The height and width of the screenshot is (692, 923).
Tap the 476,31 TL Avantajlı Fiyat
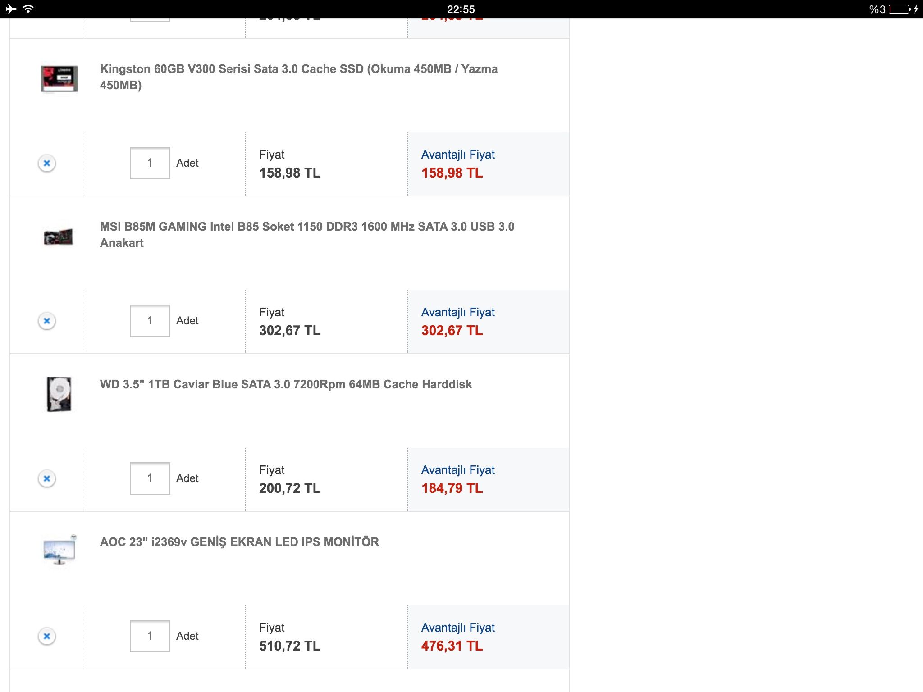pyautogui.click(x=452, y=646)
